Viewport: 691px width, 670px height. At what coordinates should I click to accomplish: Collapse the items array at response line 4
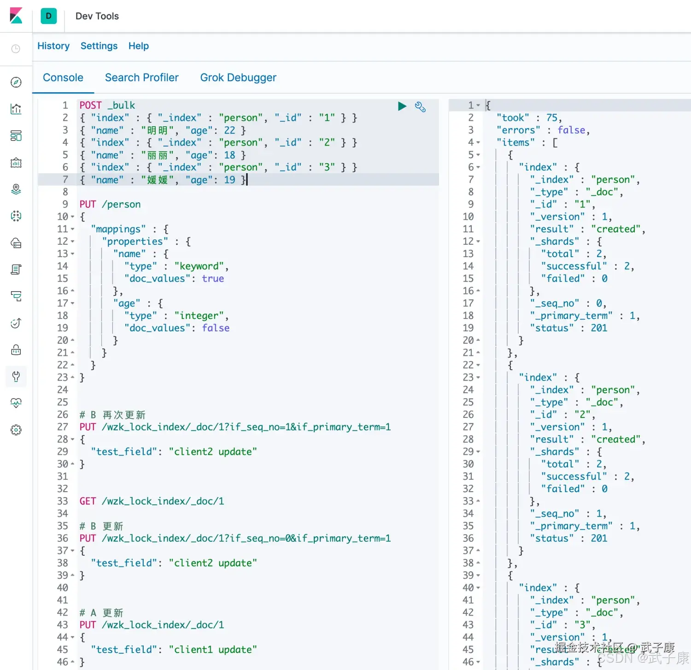pyautogui.click(x=479, y=142)
